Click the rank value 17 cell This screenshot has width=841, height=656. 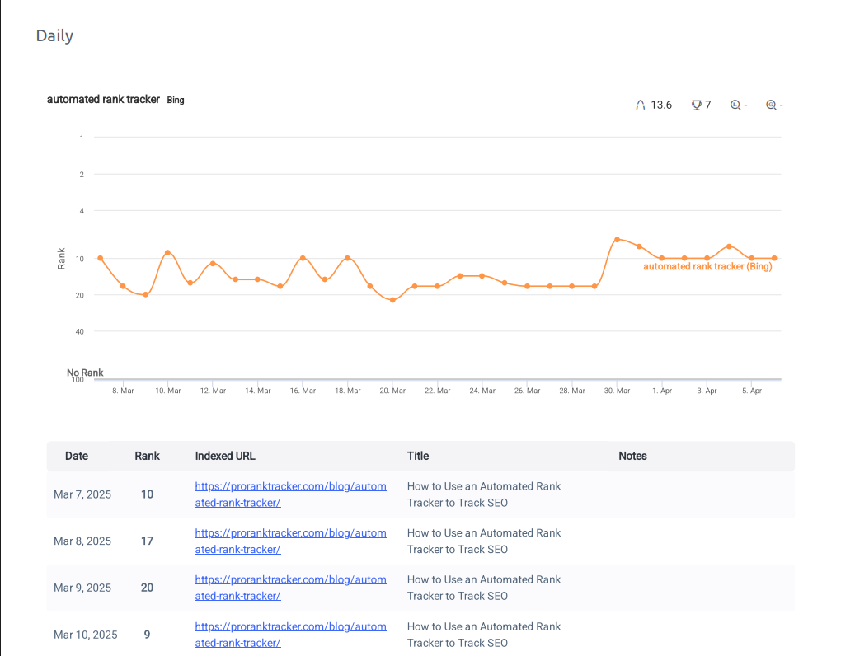coord(147,541)
